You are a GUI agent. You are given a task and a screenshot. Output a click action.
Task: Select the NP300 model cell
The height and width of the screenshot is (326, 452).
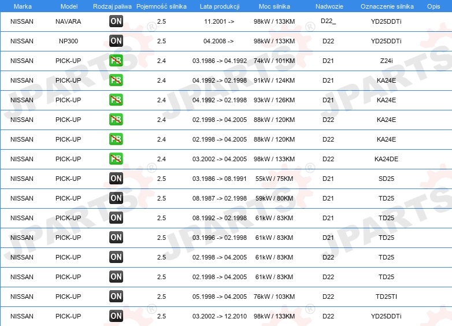[68, 41]
